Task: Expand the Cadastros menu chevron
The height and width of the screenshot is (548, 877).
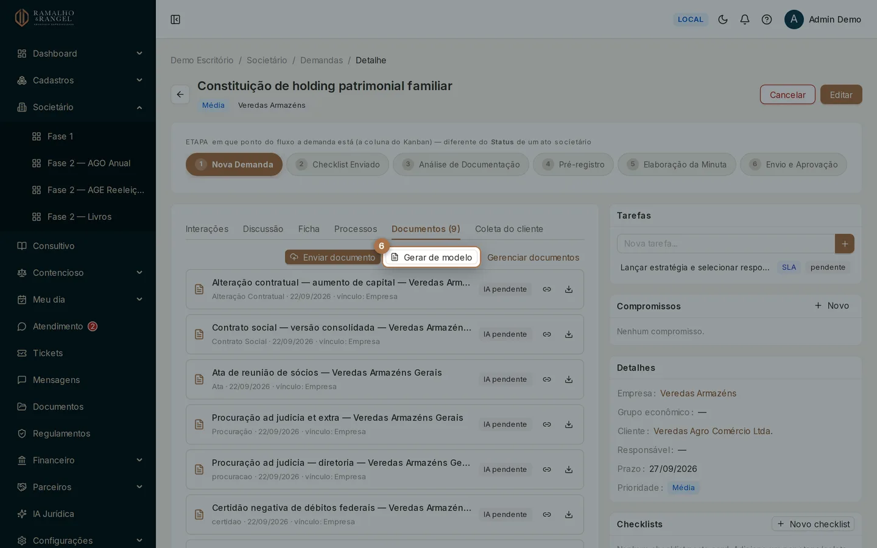Action: (x=139, y=80)
